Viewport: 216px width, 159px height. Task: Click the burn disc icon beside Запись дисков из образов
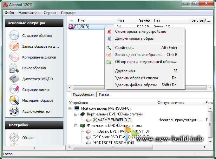(x=109, y=55)
